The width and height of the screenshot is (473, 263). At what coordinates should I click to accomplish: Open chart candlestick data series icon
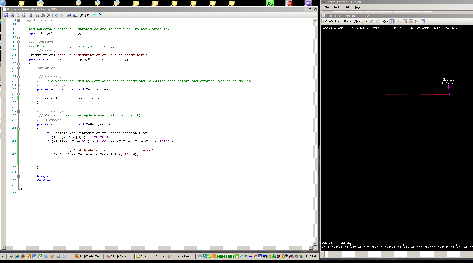coord(405,21)
